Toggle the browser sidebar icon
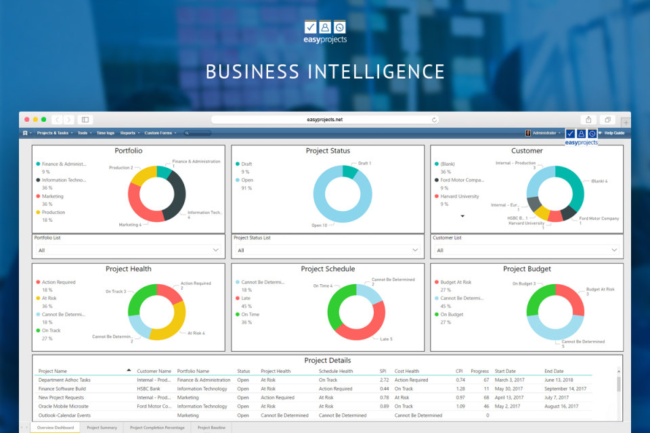Image resolution: width=650 pixels, height=433 pixels. tap(85, 120)
